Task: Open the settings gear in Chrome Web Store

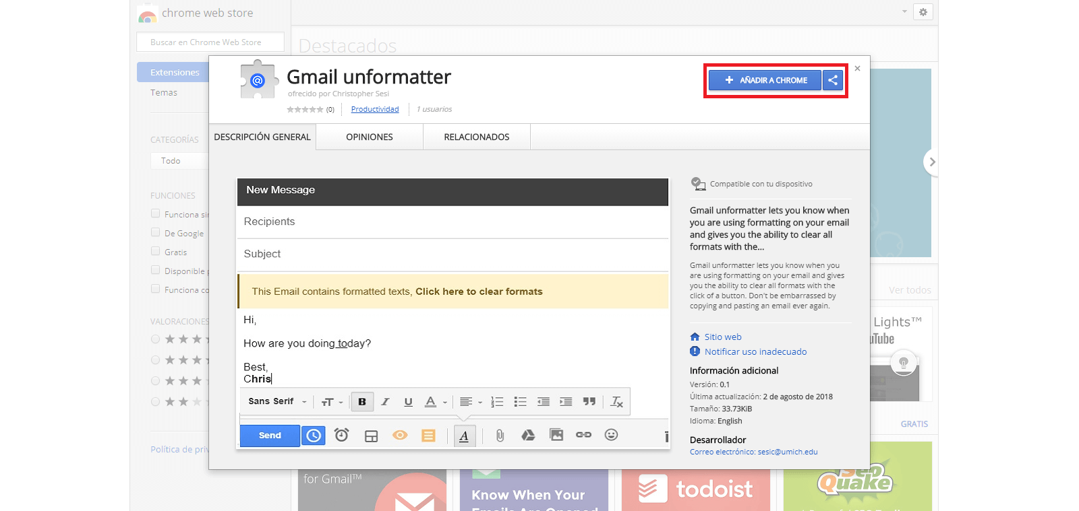Action: 923,12
